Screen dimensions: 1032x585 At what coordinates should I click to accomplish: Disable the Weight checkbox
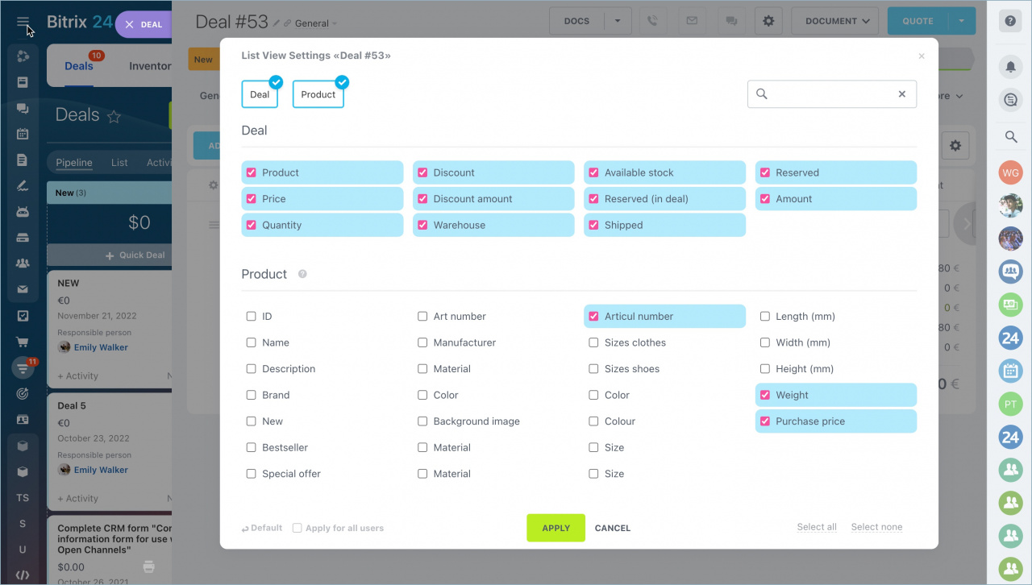click(x=764, y=395)
